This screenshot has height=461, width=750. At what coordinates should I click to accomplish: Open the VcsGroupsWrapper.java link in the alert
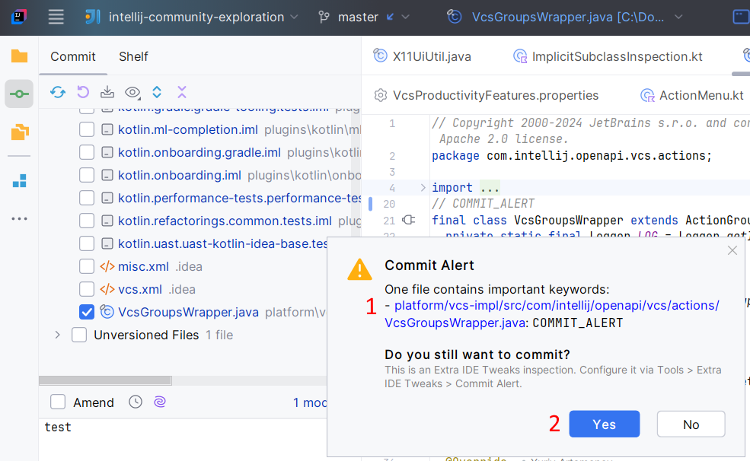pos(552,314)
